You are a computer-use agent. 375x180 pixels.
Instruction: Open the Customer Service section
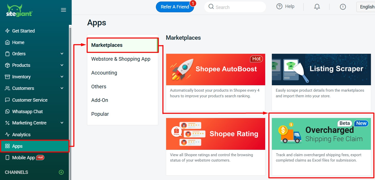[30, 100]
